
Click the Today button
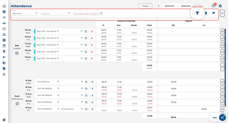[145, 6]
